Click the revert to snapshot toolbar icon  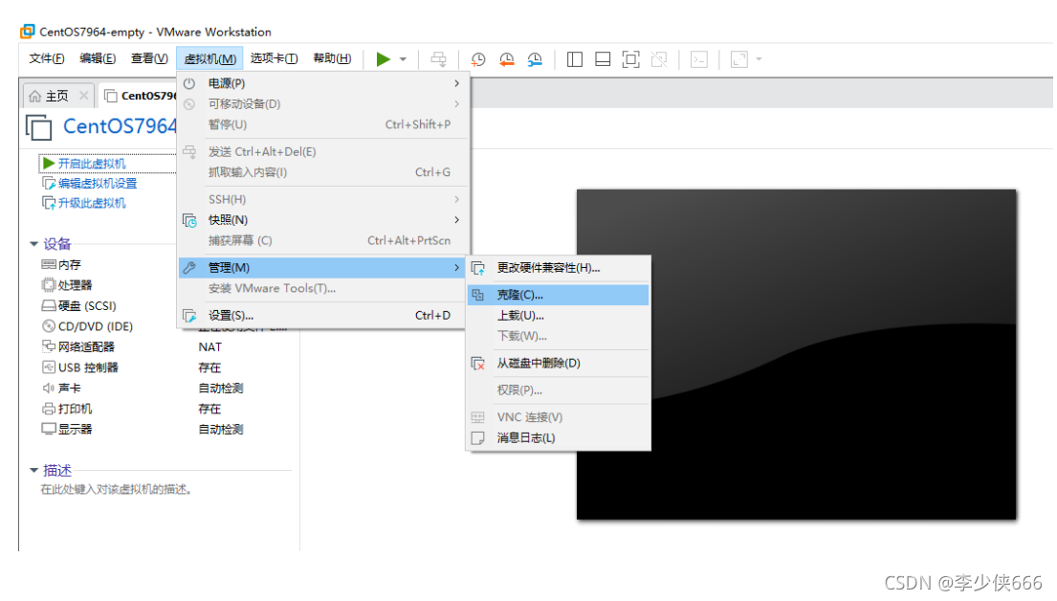point(506,59)
